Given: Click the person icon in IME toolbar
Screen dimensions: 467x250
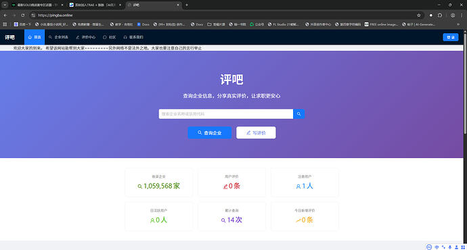Looking at the screenshot, I should tap(456, 247).
